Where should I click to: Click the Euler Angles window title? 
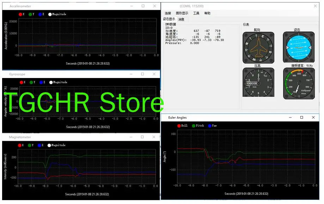(177, 118)
